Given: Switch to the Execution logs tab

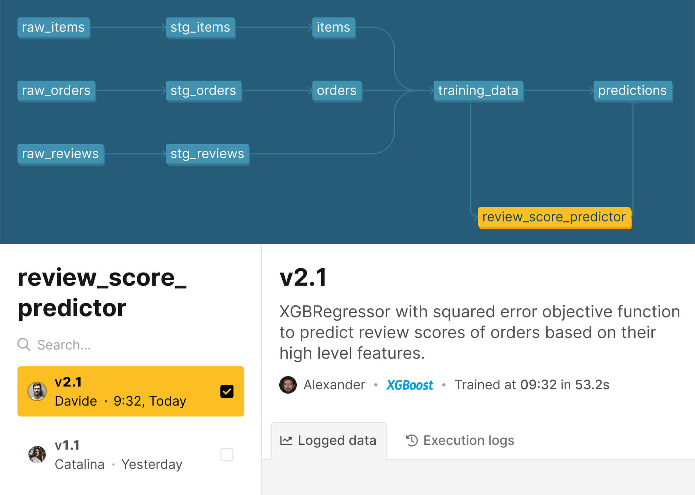Looking at the screenshot, I should pos(460,440).
